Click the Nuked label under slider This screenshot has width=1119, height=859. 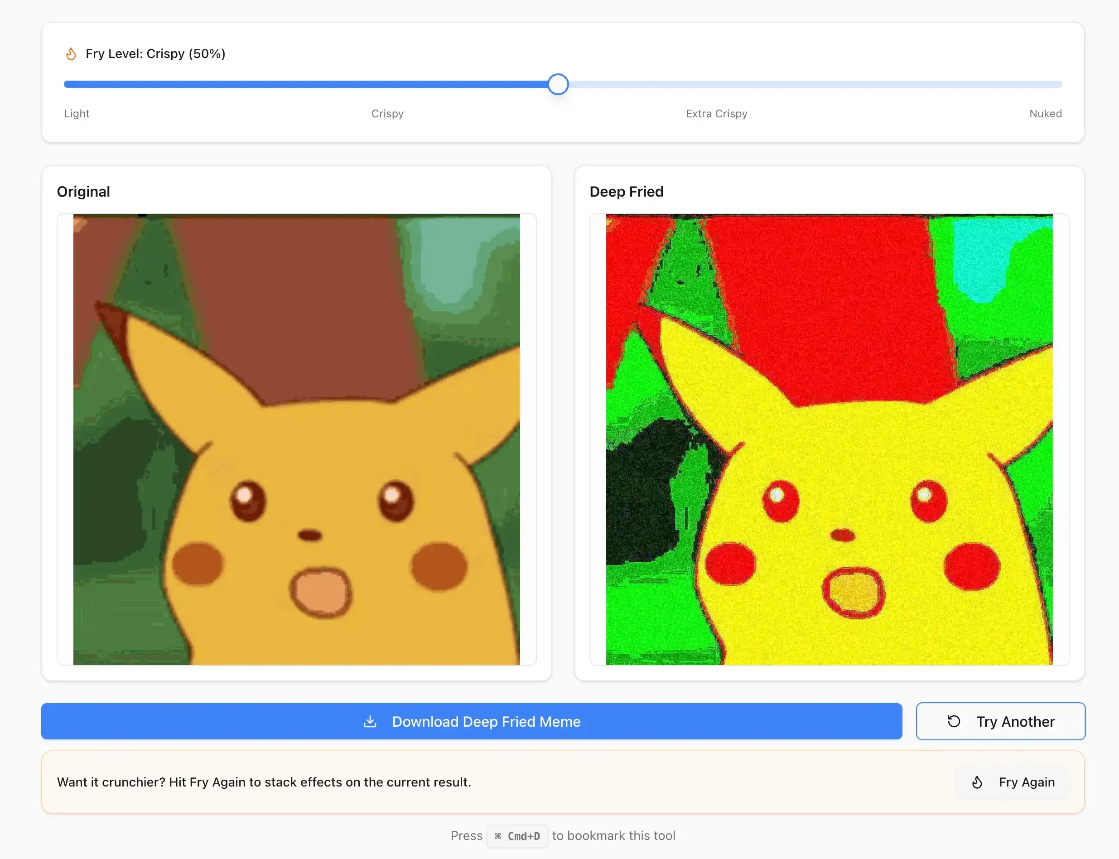click(x=1045, y=114)
